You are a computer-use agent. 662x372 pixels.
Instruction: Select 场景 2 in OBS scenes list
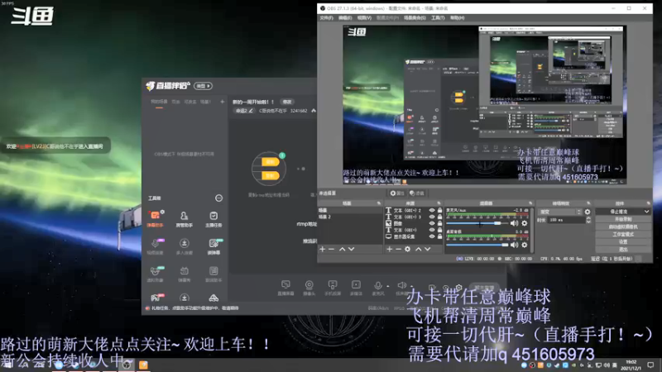(x=350, y=217)
